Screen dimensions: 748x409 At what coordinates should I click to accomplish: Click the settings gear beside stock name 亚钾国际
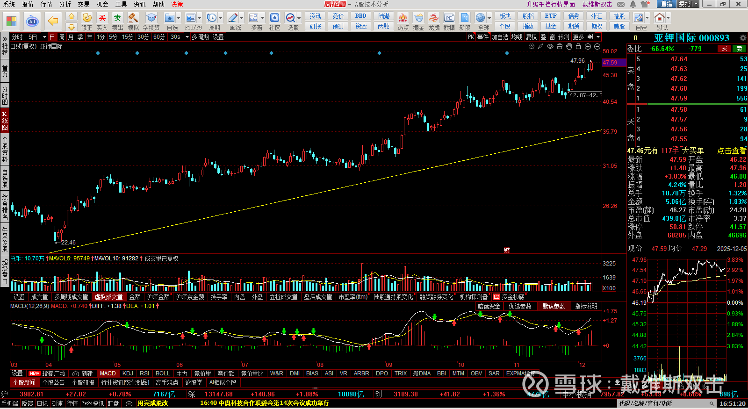click(742, 38)
